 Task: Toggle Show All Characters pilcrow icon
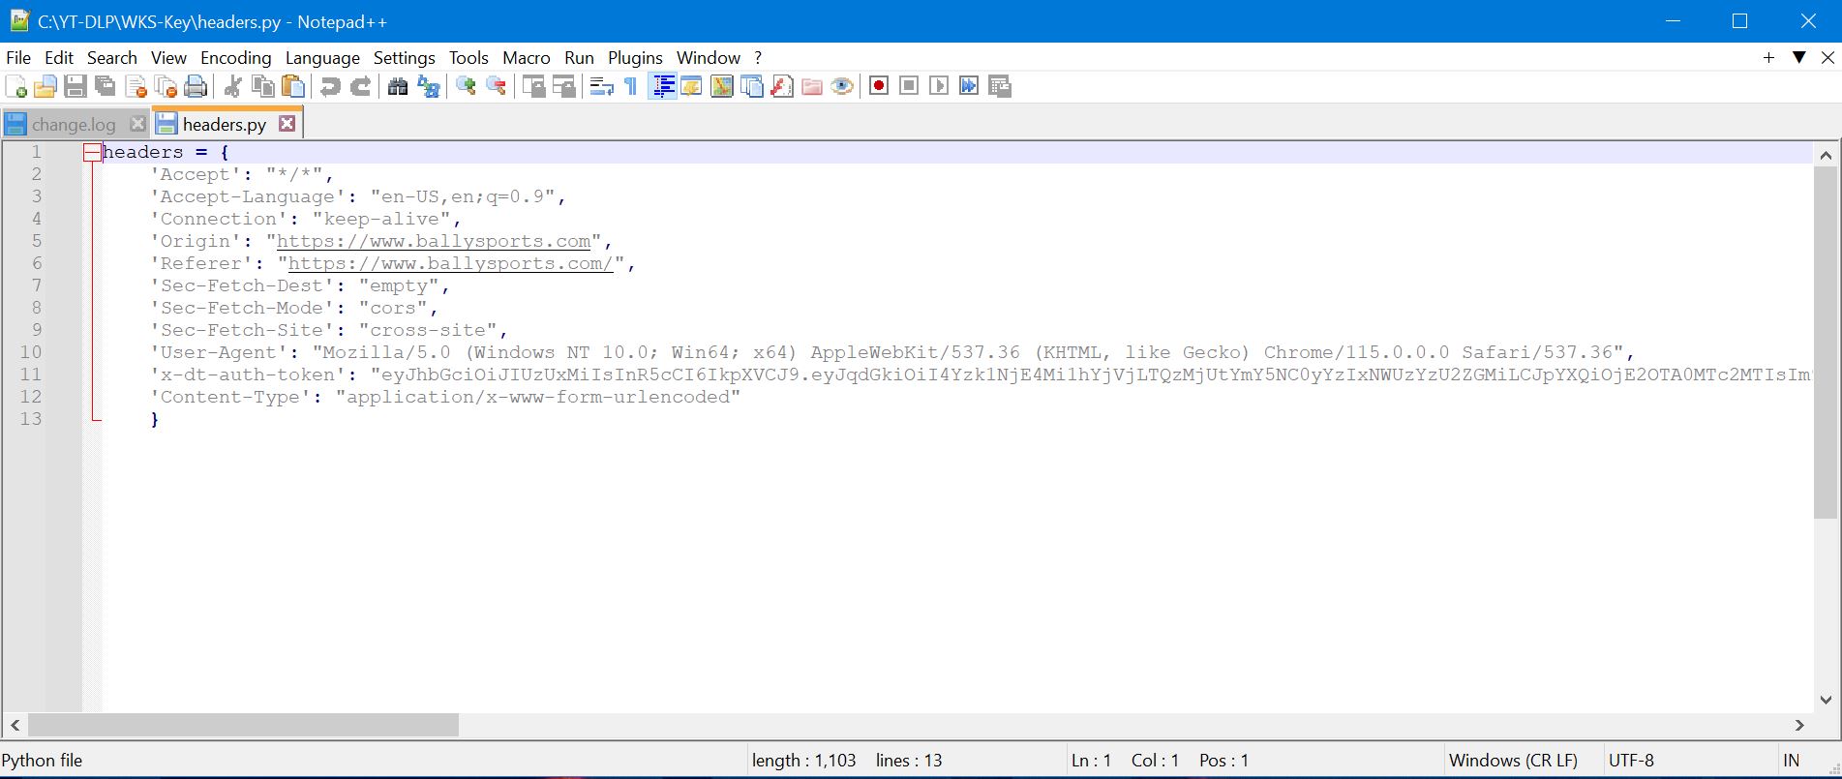[631, 87]
